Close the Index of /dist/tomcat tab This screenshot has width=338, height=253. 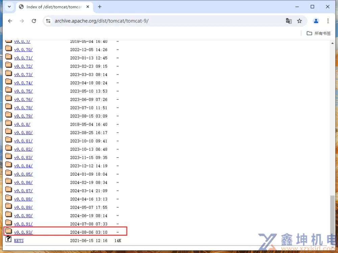88,7
